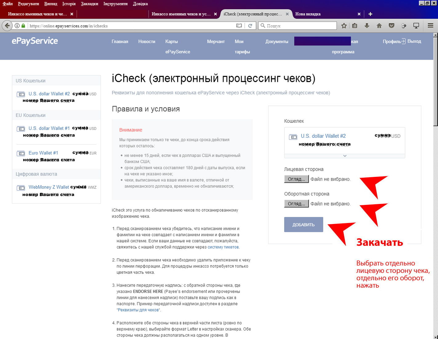This screenshot has height=339, width=438.
Task: Click the ePayService logo
Action: point(35,41)
